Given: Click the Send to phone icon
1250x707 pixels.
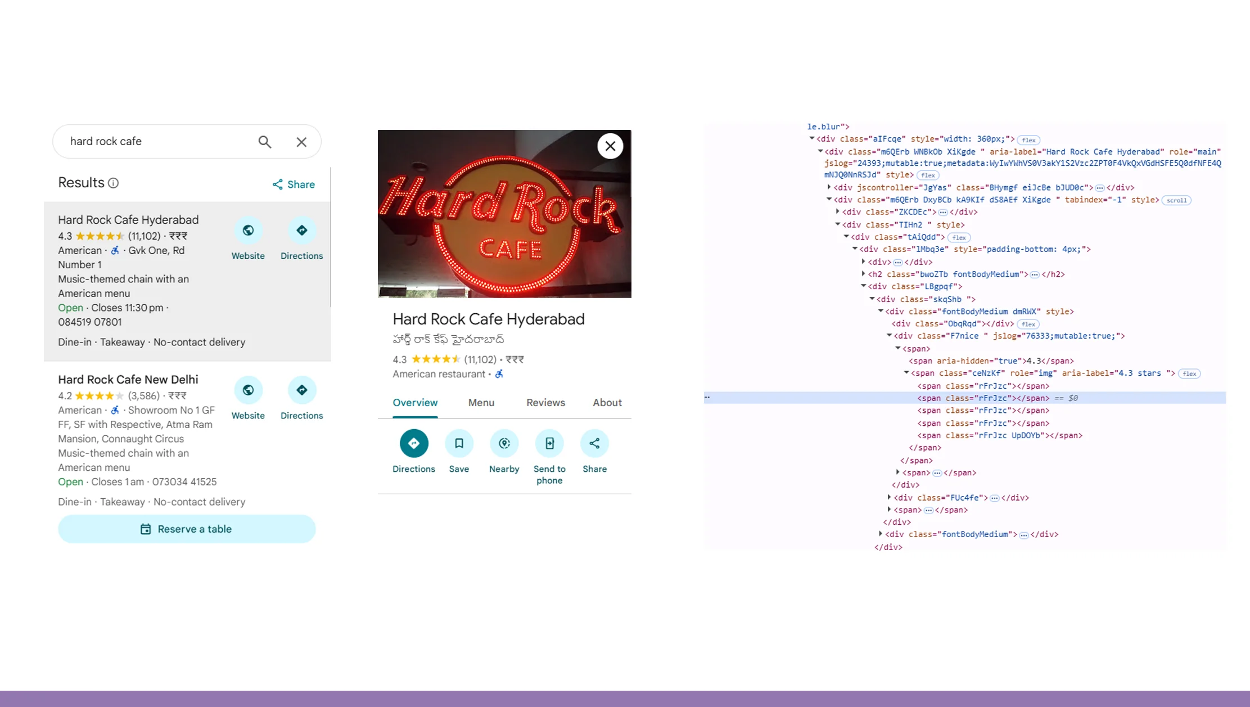Looking at the screenshot, I should (549, 443).
